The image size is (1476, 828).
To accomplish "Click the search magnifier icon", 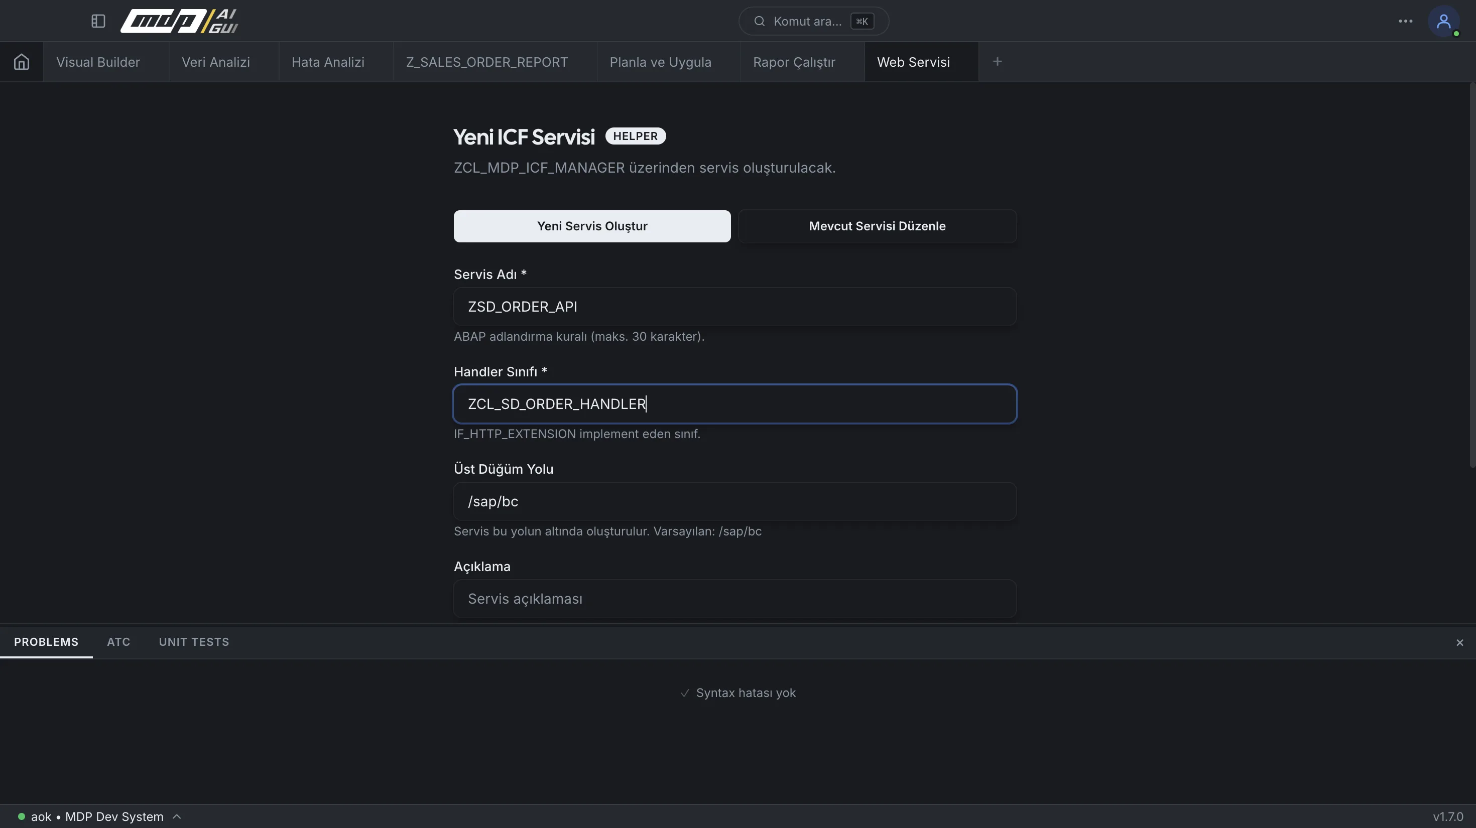I will [759, 21].
